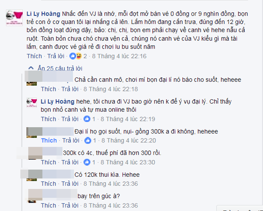
Task: Reply to Li Ly Hoàng's 22:19 comment
Action: coord(70,119)
